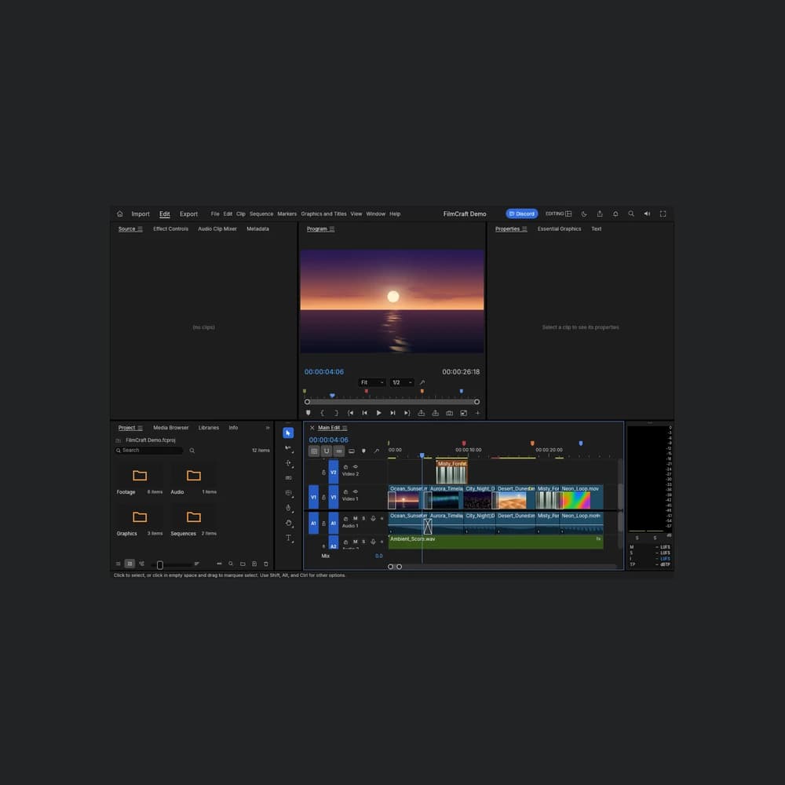Export frame with camera icon
Viewport: 785px width, 785px height.
[x=449, y=413]
